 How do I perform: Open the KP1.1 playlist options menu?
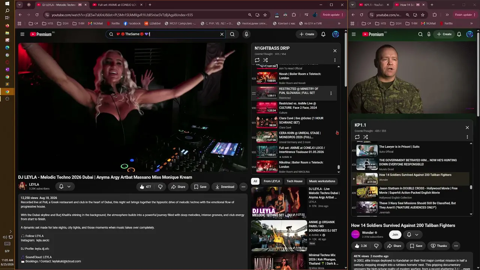click(467, 137)
